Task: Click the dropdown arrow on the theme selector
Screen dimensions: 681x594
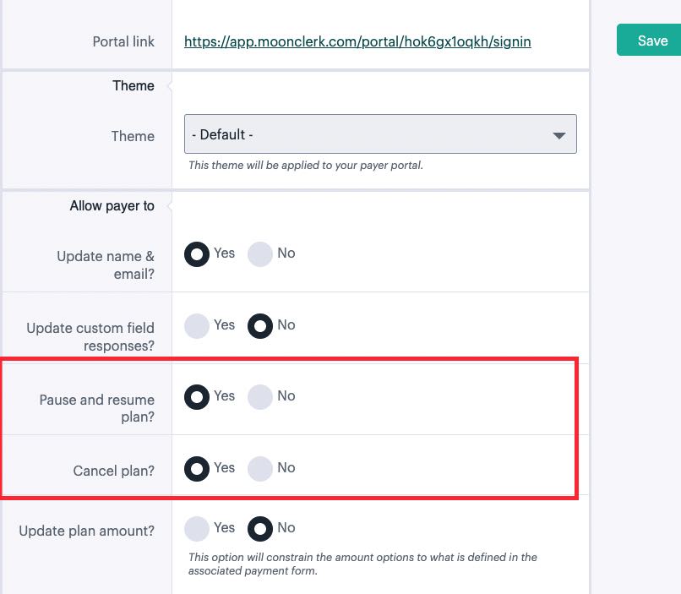Action: point(559,134)
